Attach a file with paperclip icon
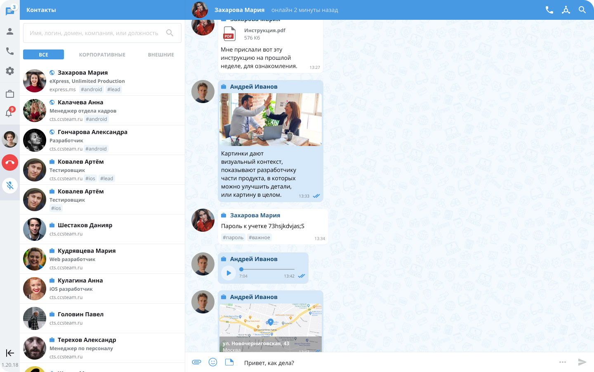Viewport: 594px width, 372px height. 196,362
